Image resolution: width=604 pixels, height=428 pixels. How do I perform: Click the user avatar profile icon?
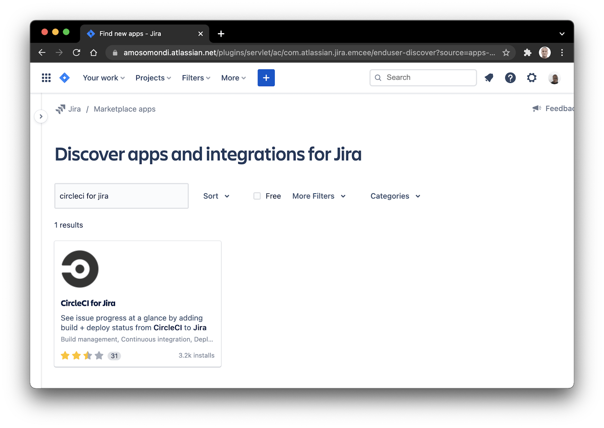point(554,78)
